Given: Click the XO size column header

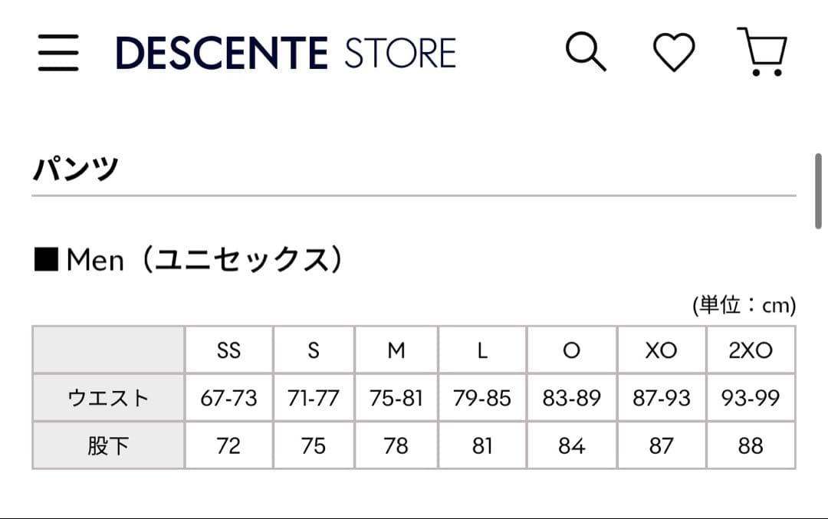Looking at the screenshot, I should tap(662, 350).
